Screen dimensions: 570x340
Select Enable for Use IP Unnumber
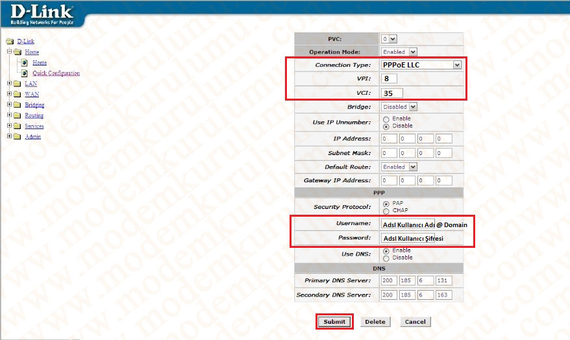pyautogui.click(x=386, y=119)
